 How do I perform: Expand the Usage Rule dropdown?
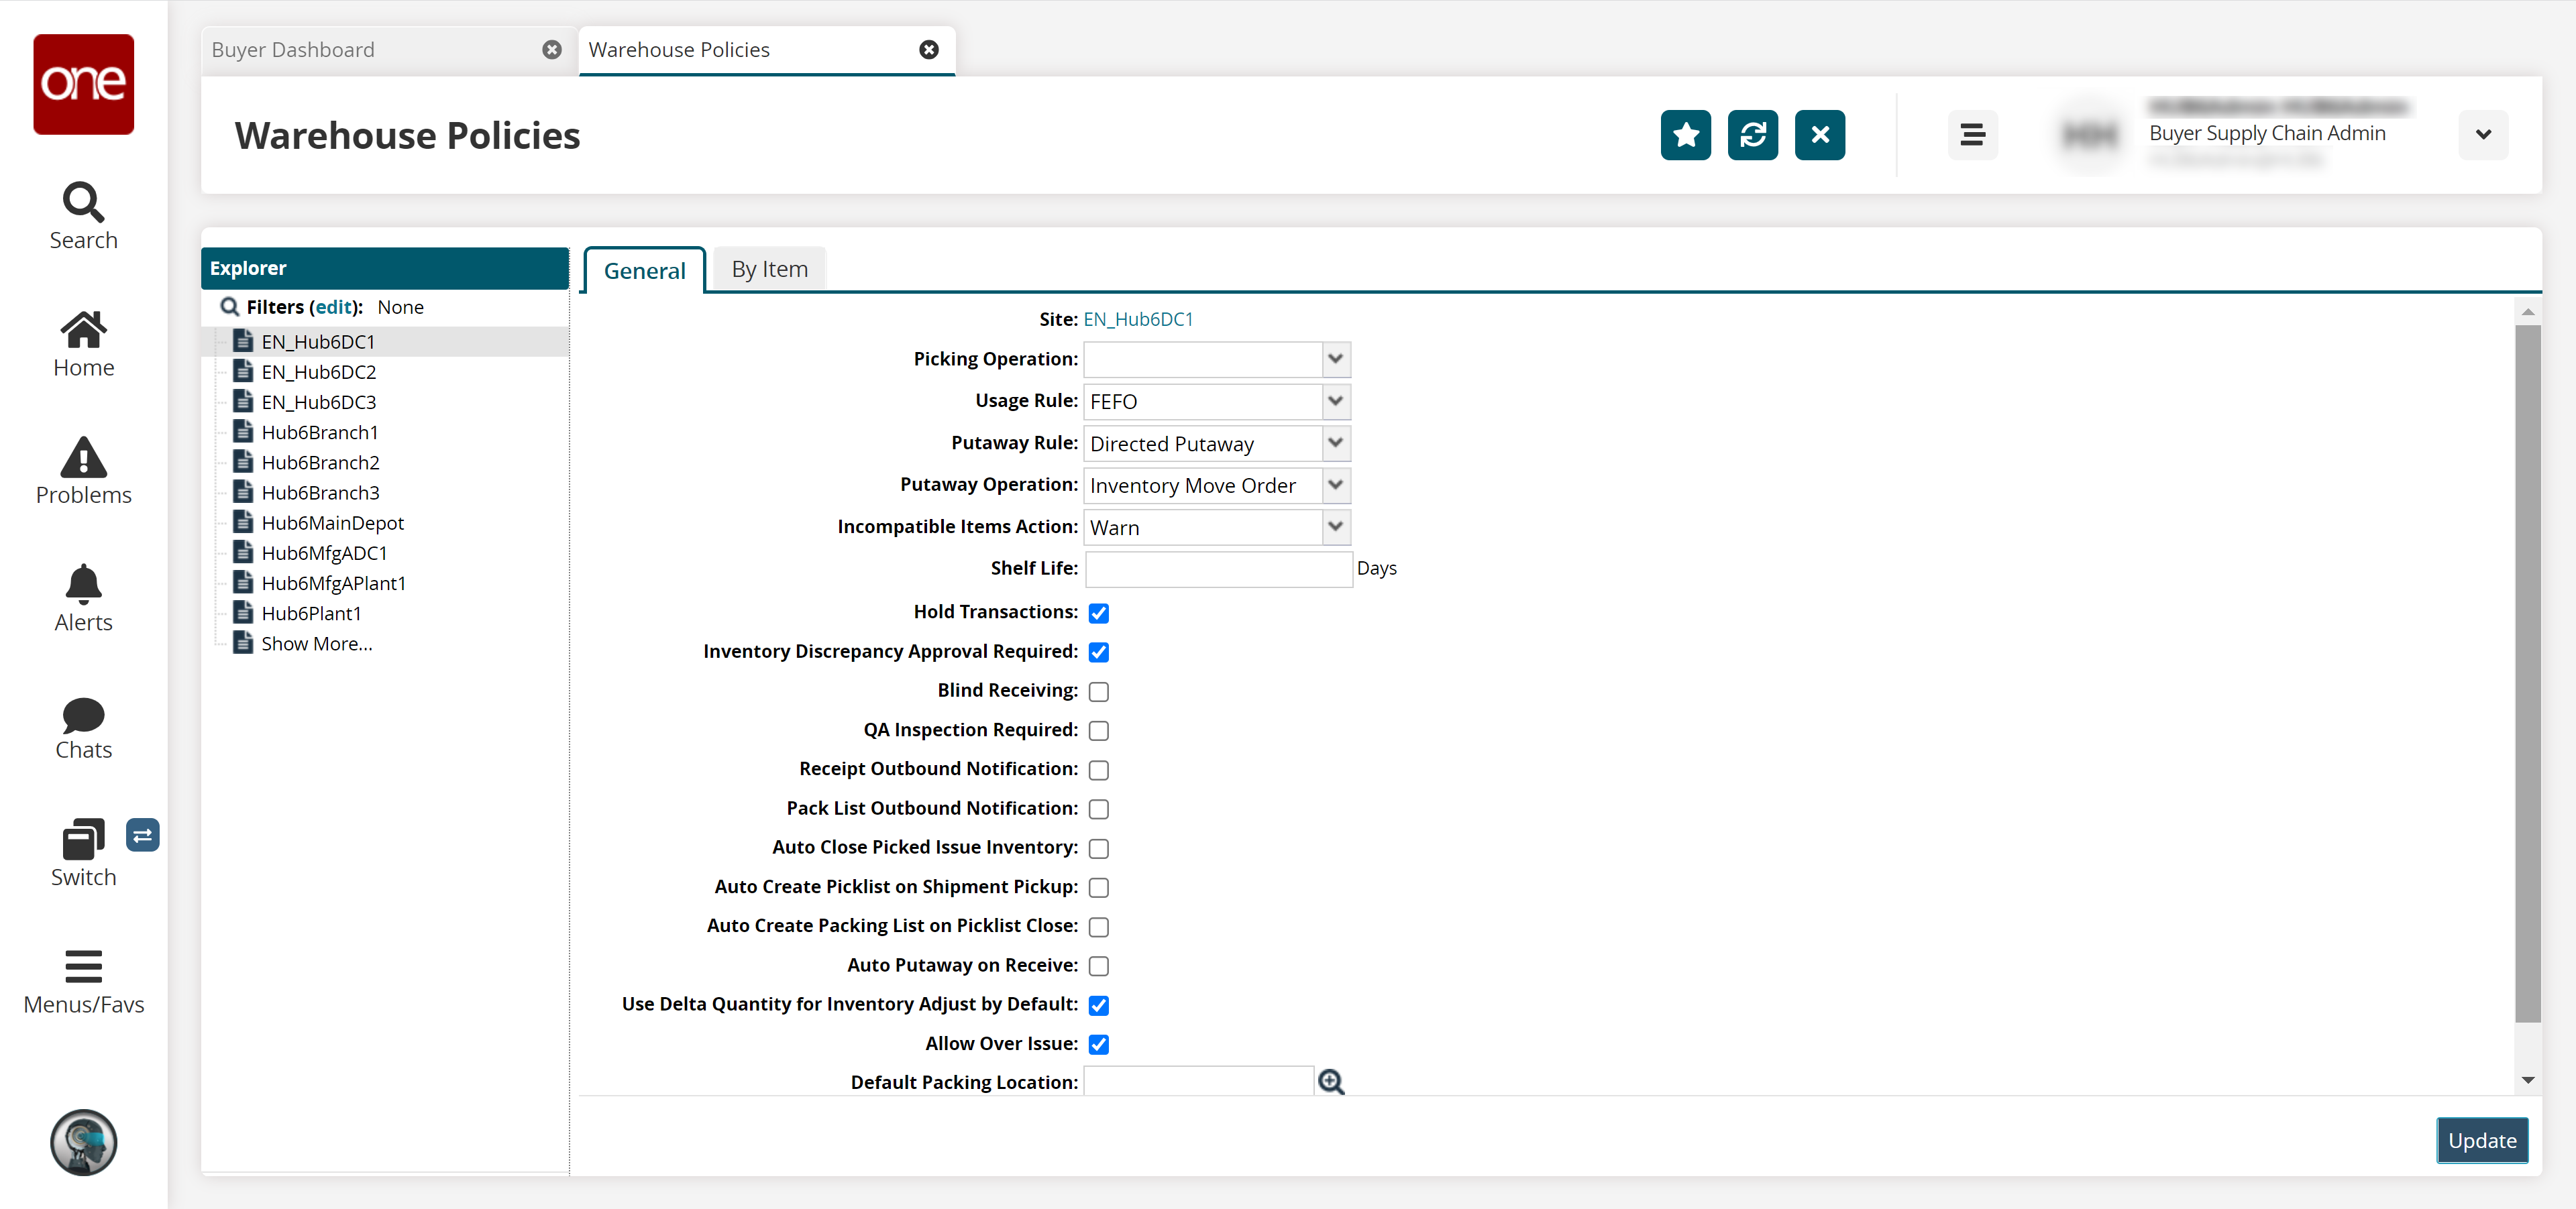(x=1336, y=401)
